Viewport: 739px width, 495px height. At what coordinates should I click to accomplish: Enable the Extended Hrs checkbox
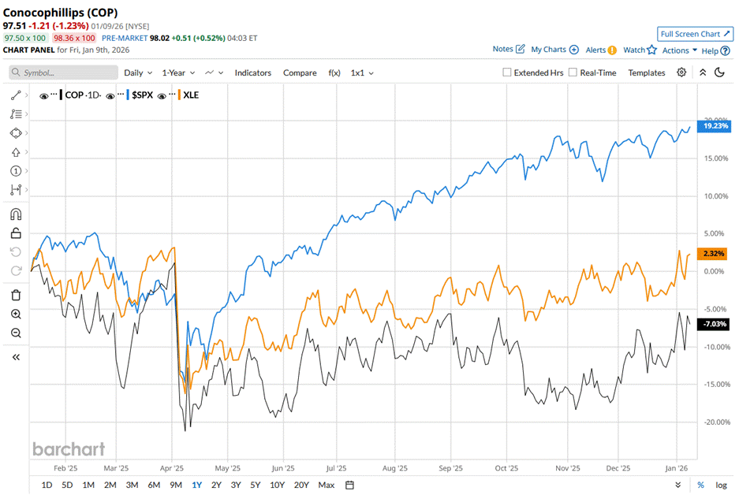[507, 73]
